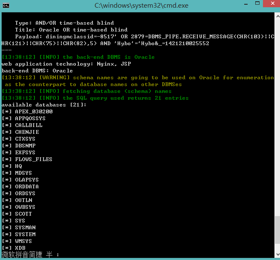Image resolution: width=280 pixels, height=260 pixels.
Task: Click the scrollbar down arrow
Action: click(x=278, y=254)
